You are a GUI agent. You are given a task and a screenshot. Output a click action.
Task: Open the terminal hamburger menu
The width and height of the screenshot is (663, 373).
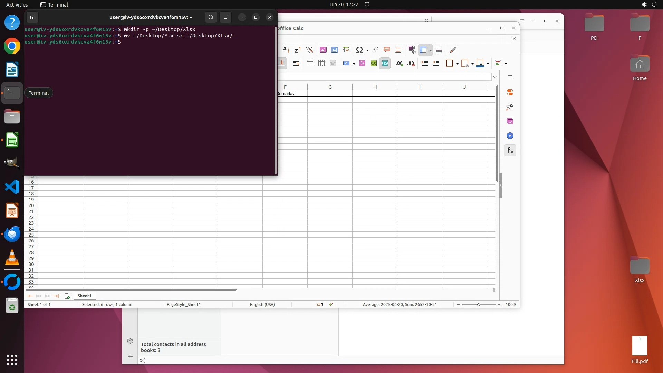[x=225, y=17]
